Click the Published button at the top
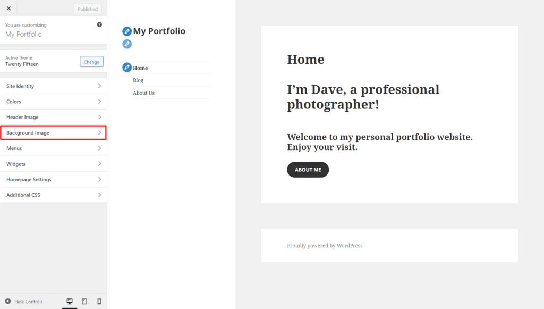This screenshot has height=309, width=544. (87, 8)
